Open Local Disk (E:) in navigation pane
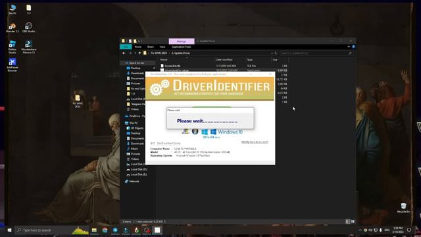Screen dimensions: 421x237 coord(137,174)
